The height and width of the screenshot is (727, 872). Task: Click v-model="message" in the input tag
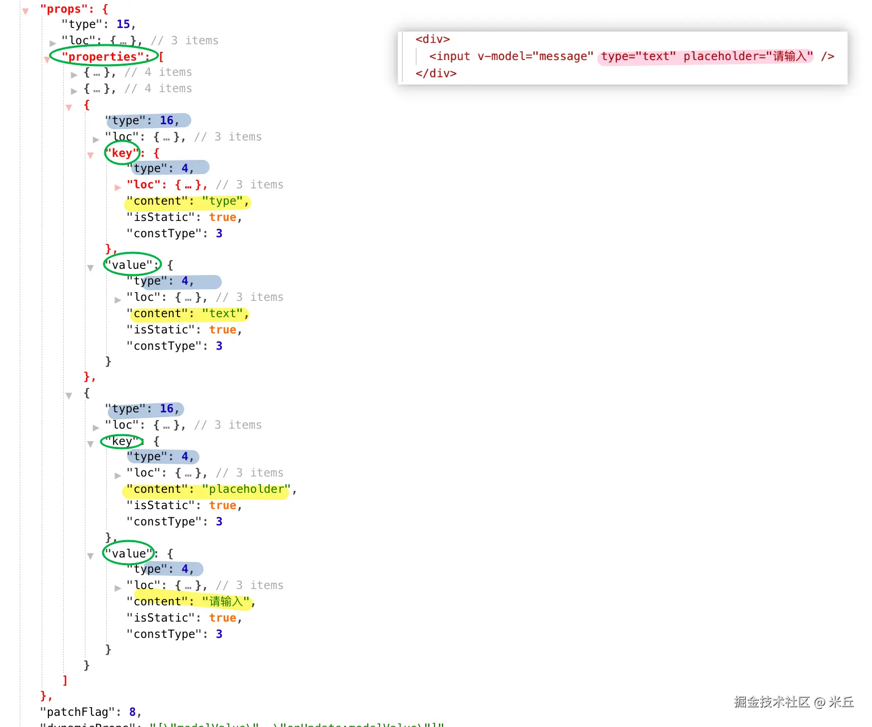pyautogui.click(x=535, y=56)
